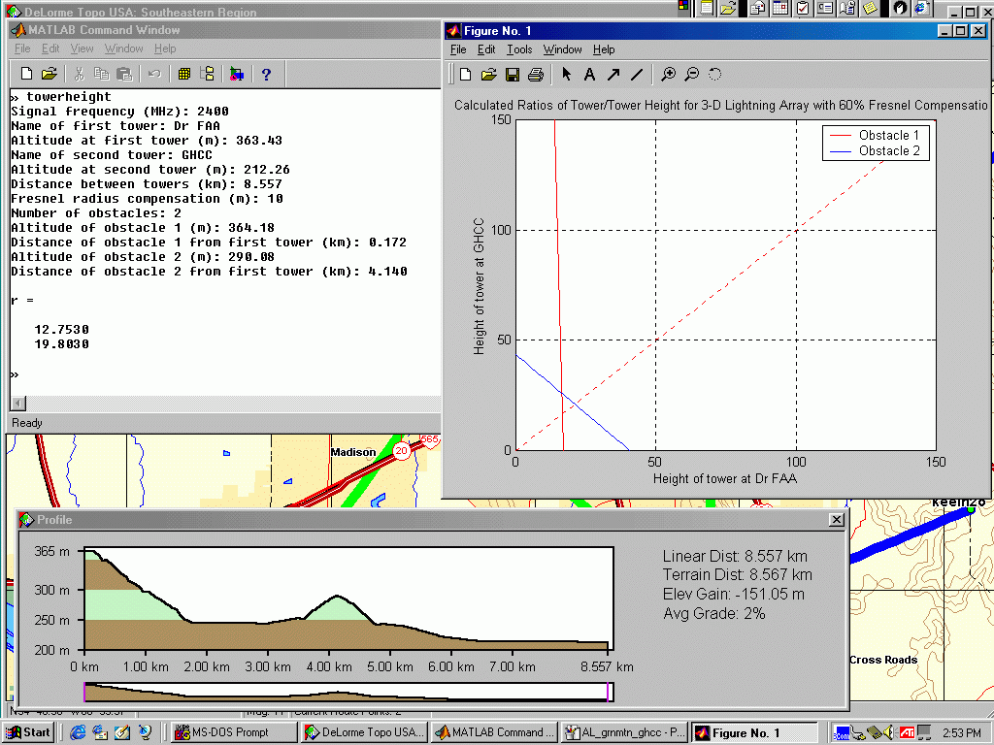Click the Madison label on the map
This screenshot has width=994, height=745.
[353, 452]
